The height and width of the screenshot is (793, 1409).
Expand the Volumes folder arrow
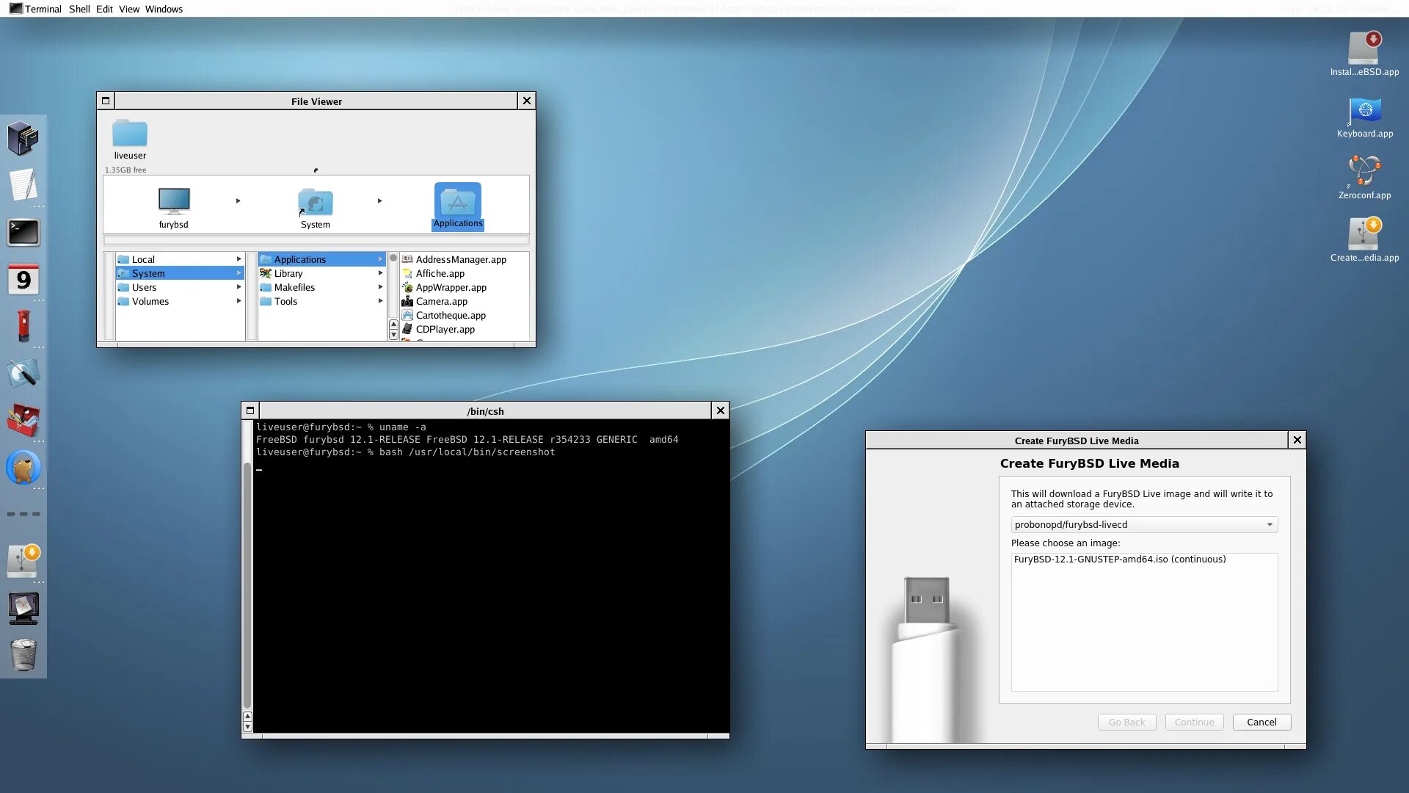[239, 301]
